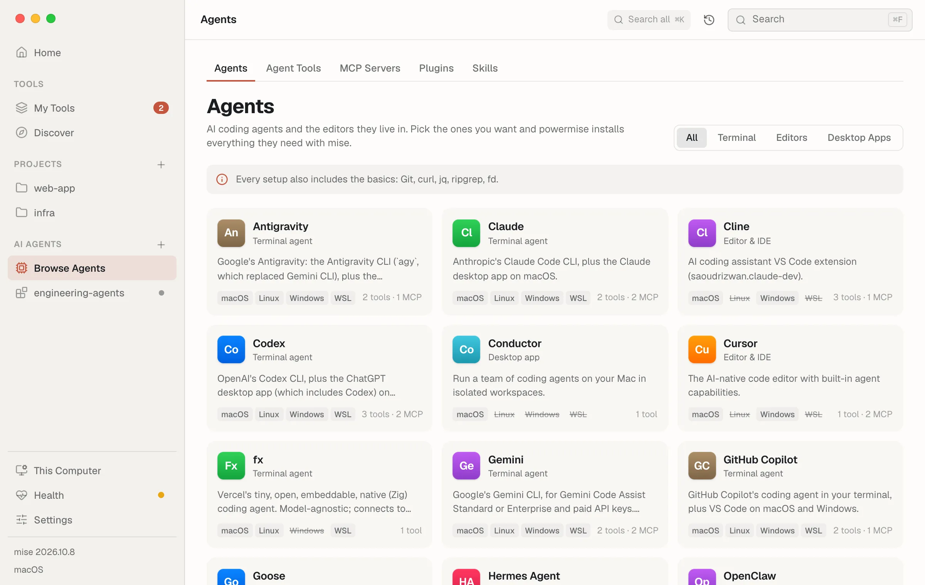The height and width of the screenshot is (585, 925).
Task: Switch to the MCP Servers tab
Action: tap(370, 68)
